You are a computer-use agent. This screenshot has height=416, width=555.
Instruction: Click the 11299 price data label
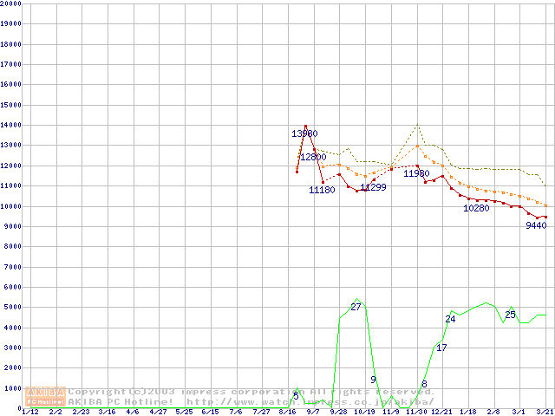[x=373, y=187]
